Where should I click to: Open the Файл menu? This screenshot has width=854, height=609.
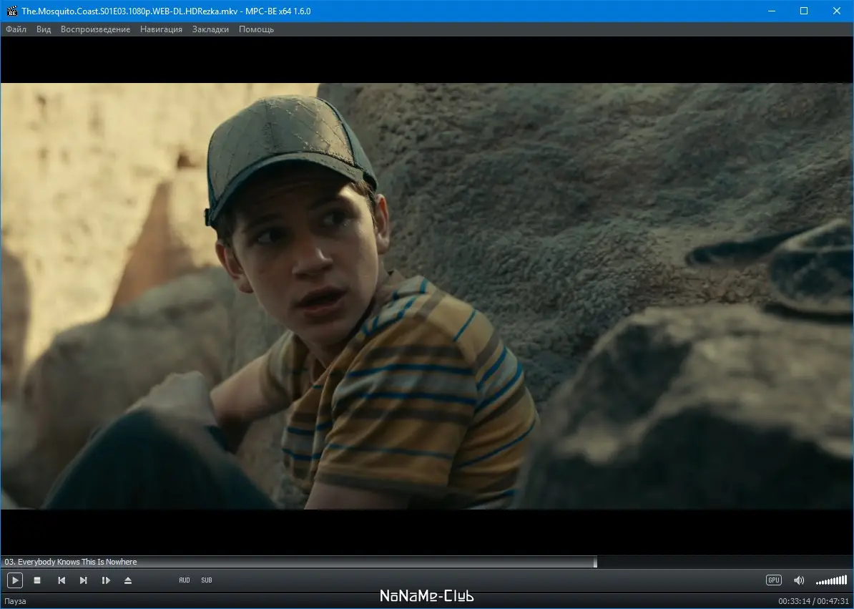coord(16,29)
